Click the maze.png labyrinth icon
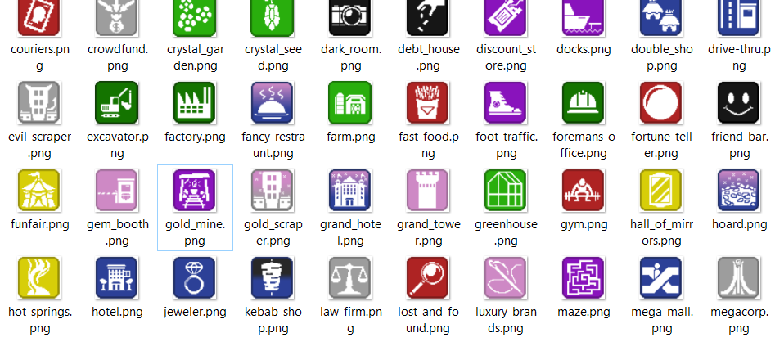775x342 pixels. coord(584,277)
